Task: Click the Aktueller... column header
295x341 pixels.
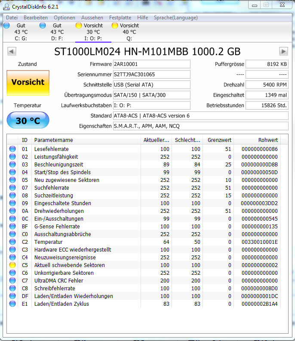Action: 156,140
